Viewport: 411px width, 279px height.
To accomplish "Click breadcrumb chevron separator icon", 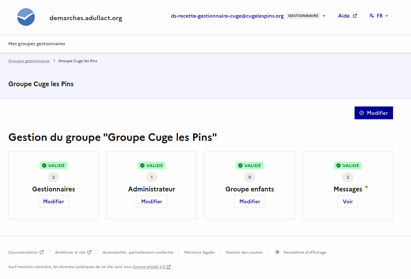I will 55,61.
